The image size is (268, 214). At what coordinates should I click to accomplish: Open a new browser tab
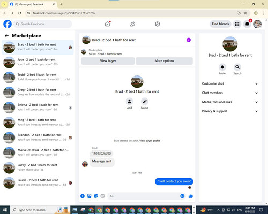coord(61,4)
